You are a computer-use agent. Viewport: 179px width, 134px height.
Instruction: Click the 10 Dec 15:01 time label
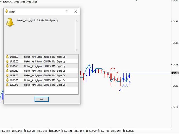coord(128,131)
